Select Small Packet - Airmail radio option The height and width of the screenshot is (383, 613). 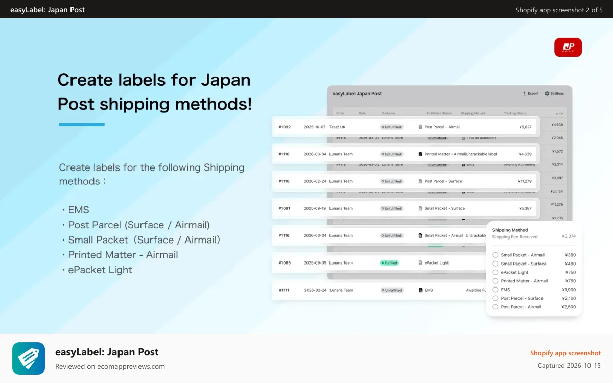click(495, 255)
